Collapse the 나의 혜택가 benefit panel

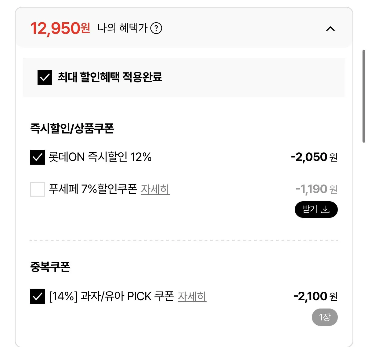[x=330, y=29]
